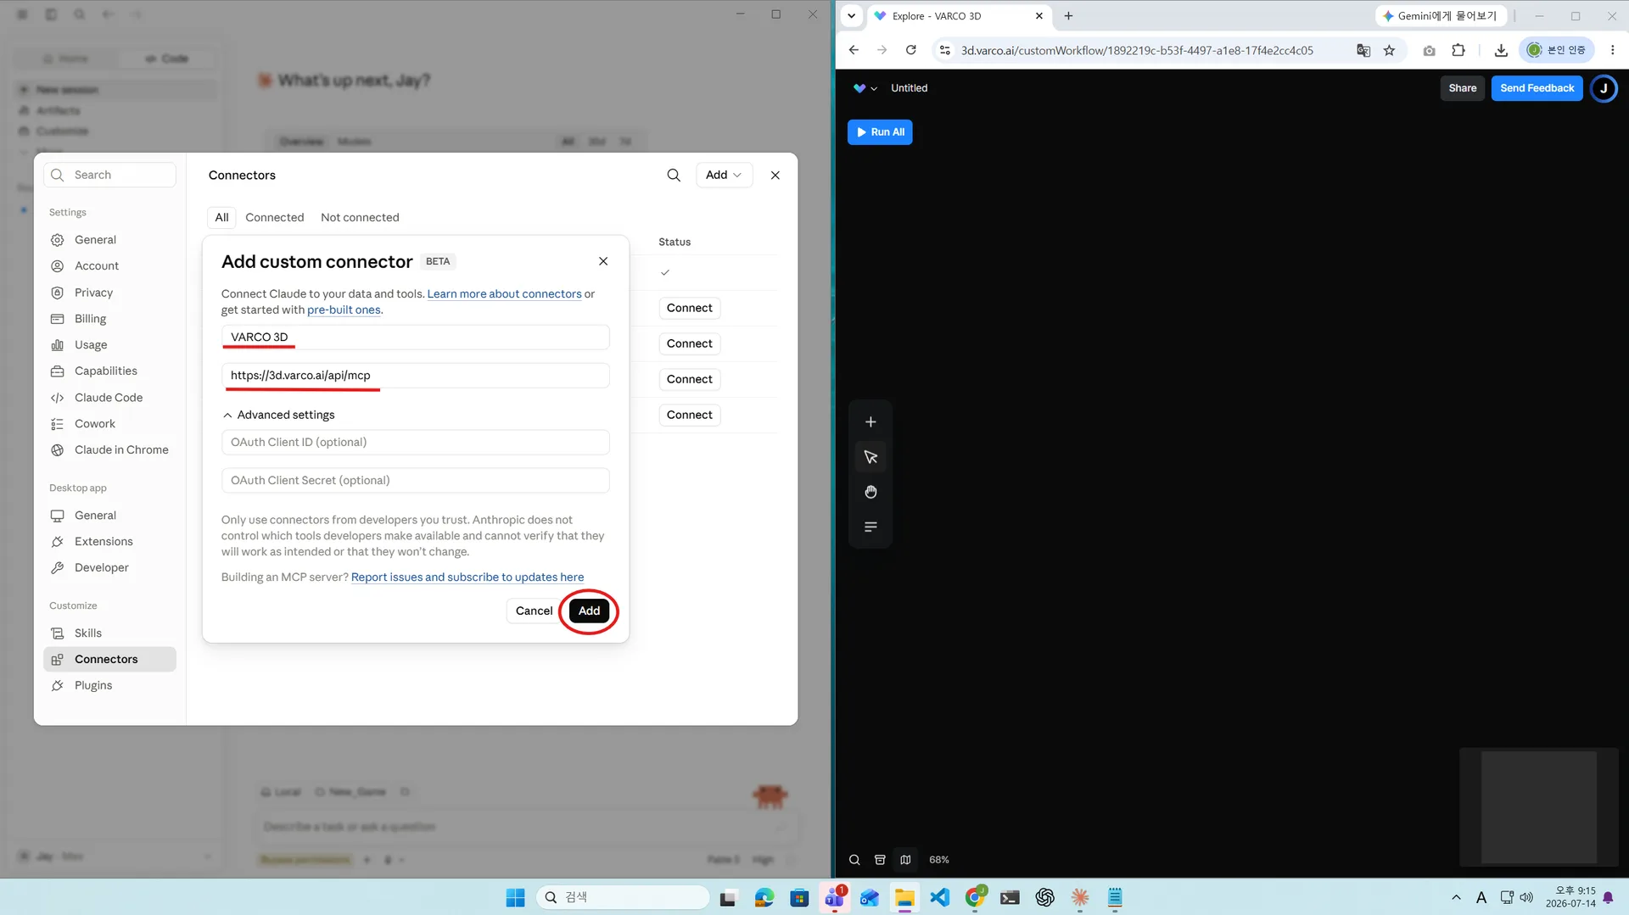This screenshot has width=1629, height=915.
Task: Add a node with the plus tool in VARCO 3D
Action: pyautogui.click(x=870, y=422)
